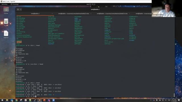This screenshot has height=102, width=182.
Task: Switch to the cut-off '~/courses/g' terminal tab
Action: click(143, 14)
